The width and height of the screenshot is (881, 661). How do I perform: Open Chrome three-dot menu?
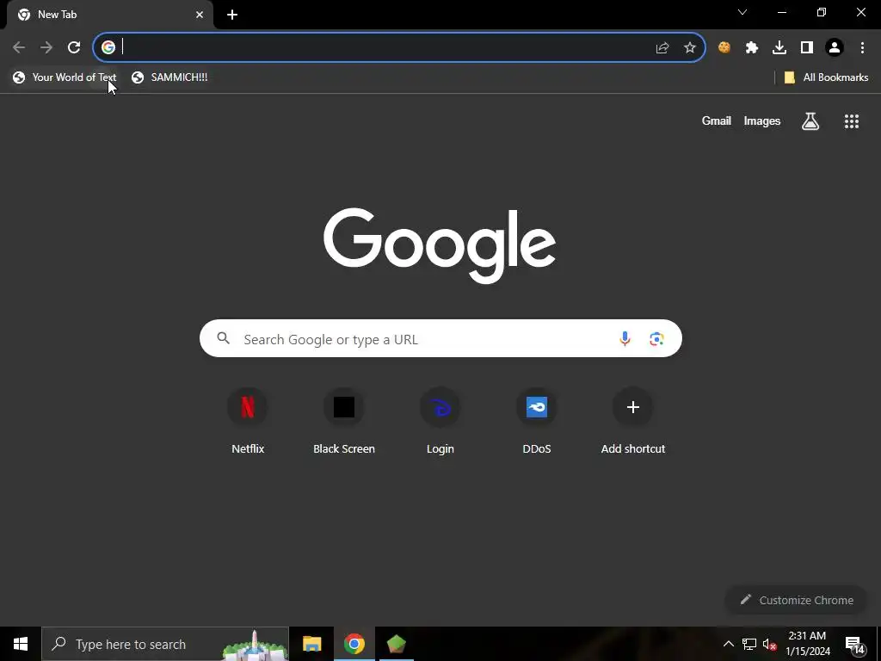pos(862,47)
